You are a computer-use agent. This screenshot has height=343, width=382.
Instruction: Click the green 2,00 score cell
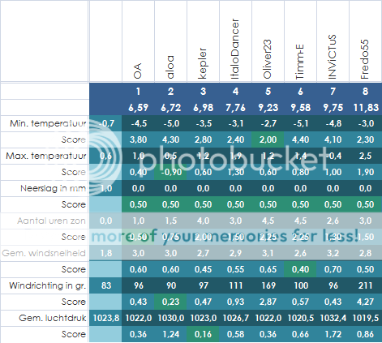(x=268, y=139)
